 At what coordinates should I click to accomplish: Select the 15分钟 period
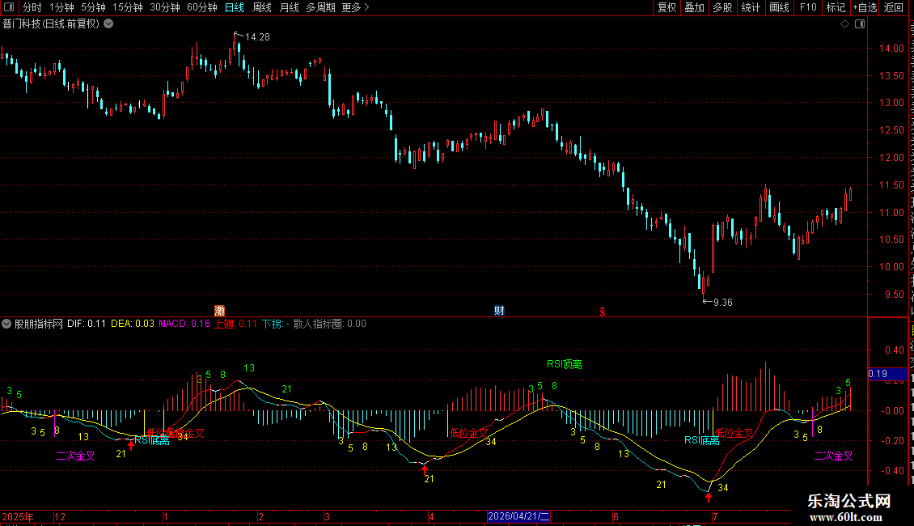pos(128,7)
